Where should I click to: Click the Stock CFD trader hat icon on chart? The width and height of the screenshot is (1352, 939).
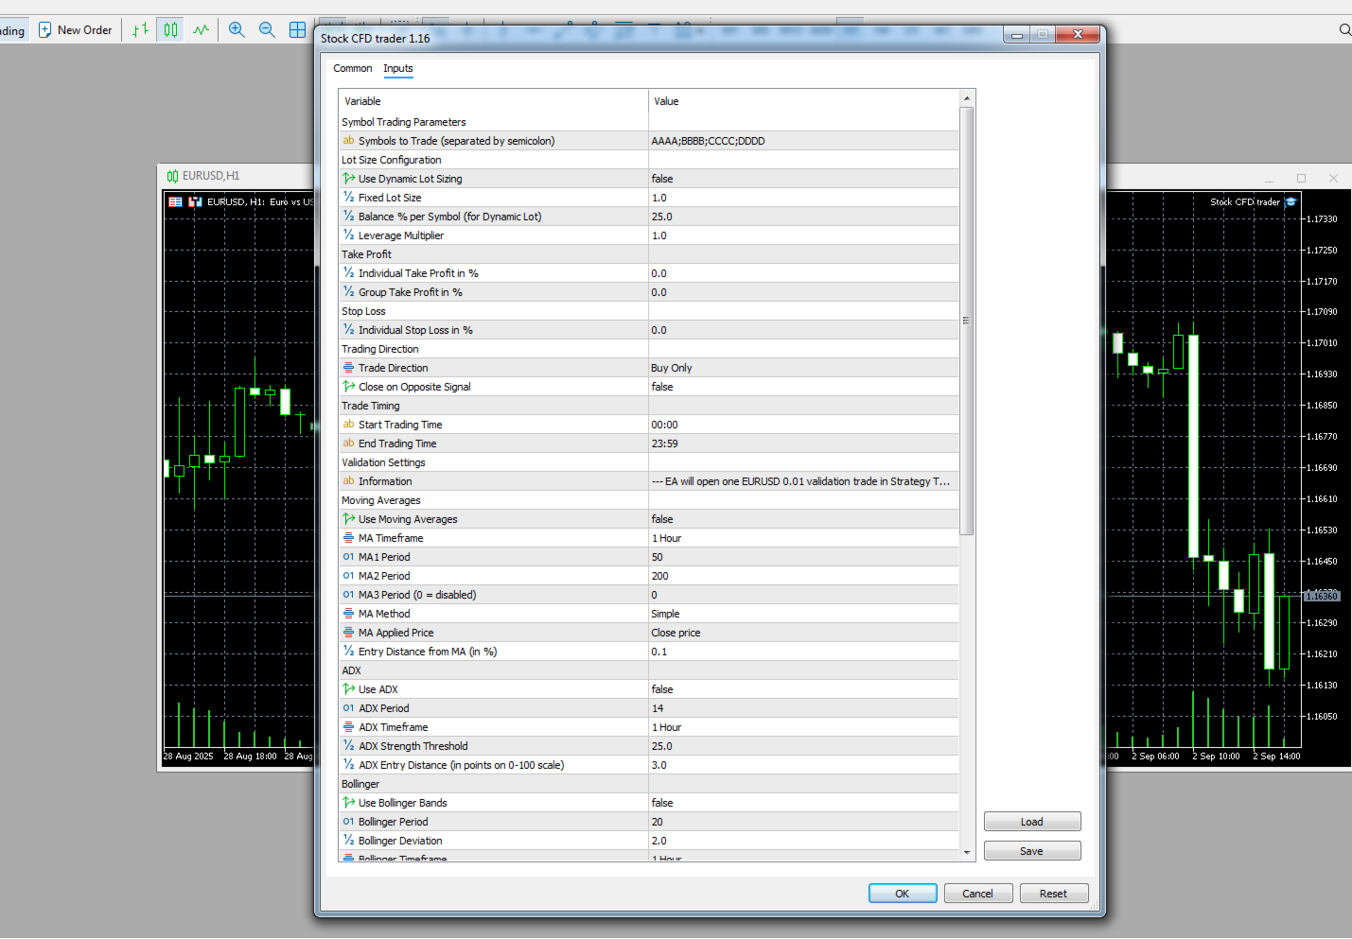[1291, 201]
